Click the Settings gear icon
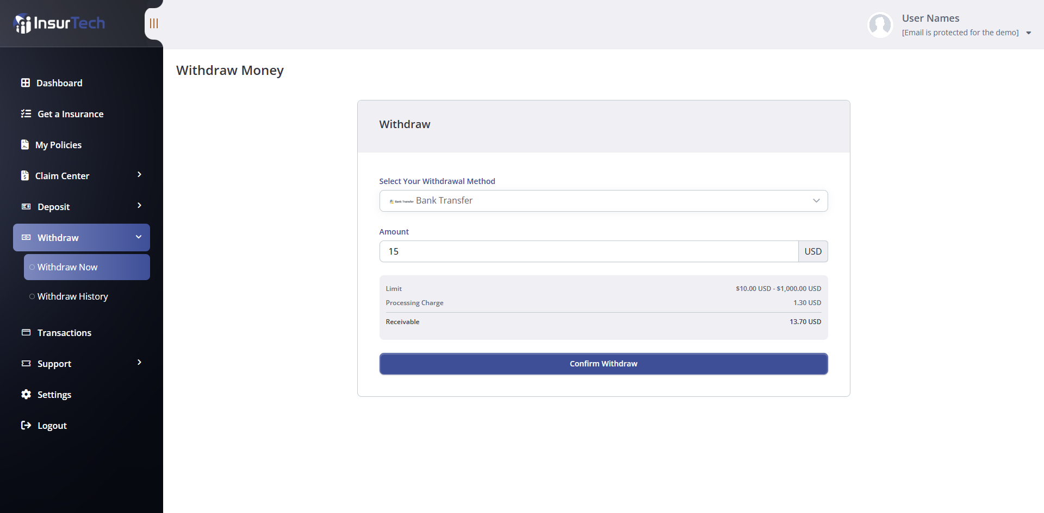 [x=26, y=395]
